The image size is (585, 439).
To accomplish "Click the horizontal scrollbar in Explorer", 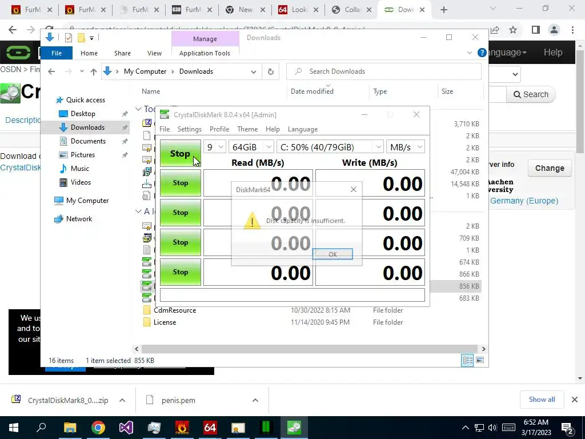I will [310, 349].
